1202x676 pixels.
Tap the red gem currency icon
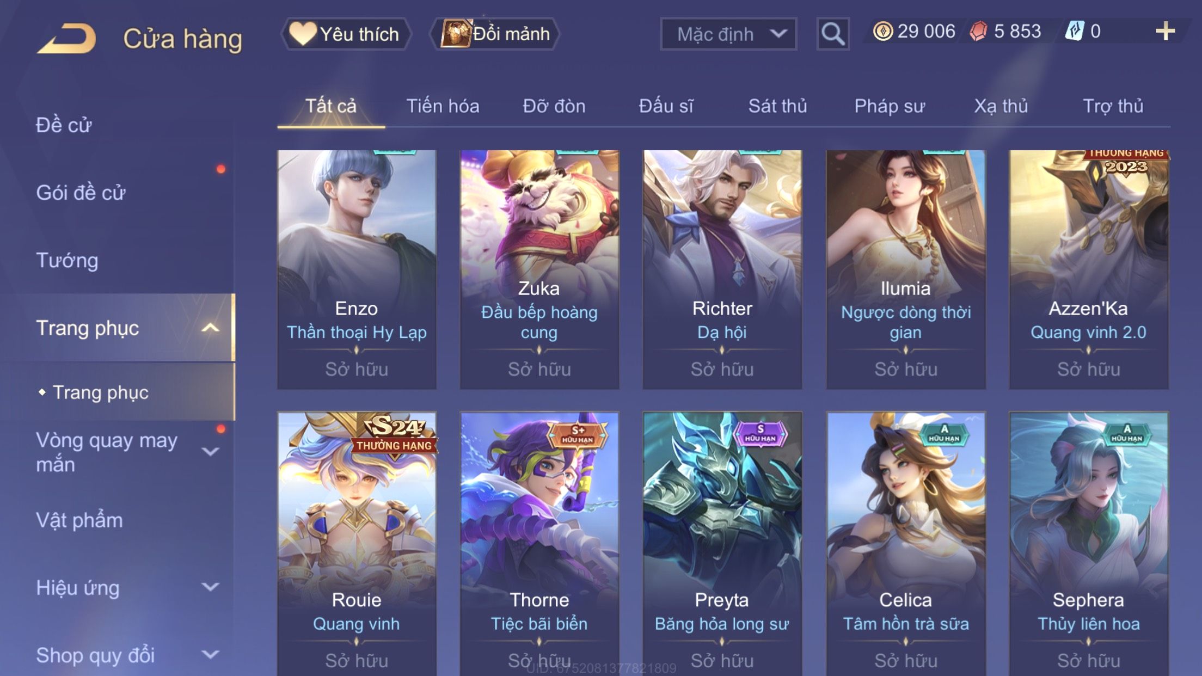pyautogui.click(x=978, y=31)
